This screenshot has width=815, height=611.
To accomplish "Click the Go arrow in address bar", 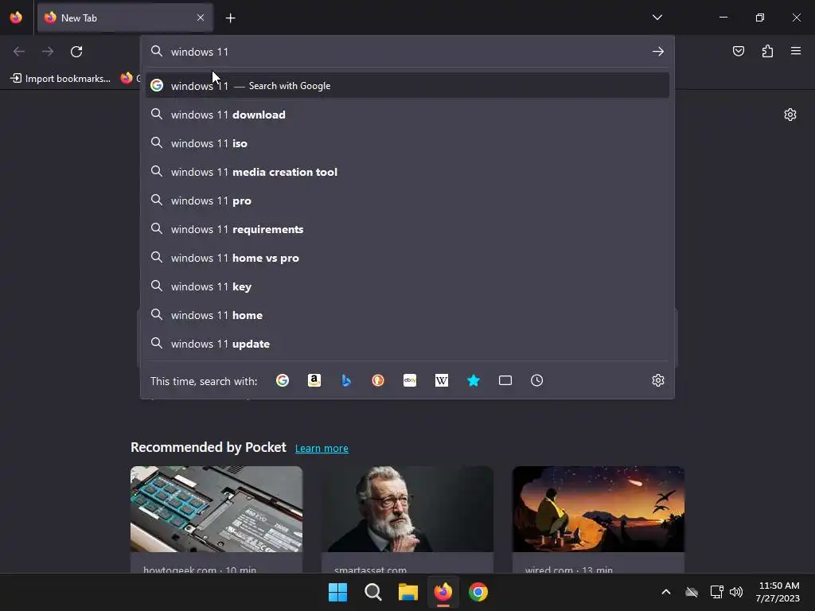I will 658,52.
